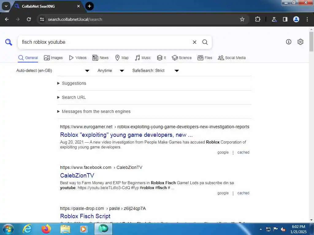This screenshot has height=235, width=314.
Task: Click the volume speaker tray icon
Action: [283, 229]
